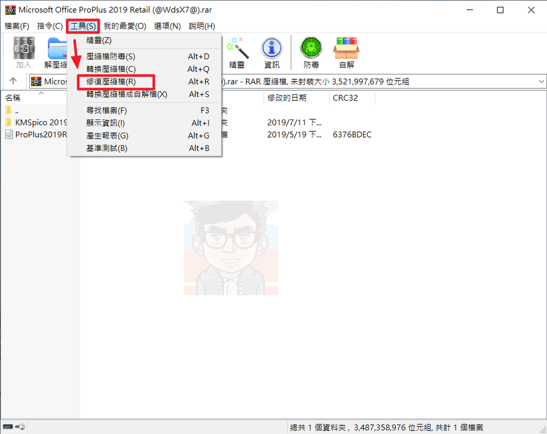Screen dimensions: 547x434
Task: Sort by 名稱 column header
Action: (13, 98)
